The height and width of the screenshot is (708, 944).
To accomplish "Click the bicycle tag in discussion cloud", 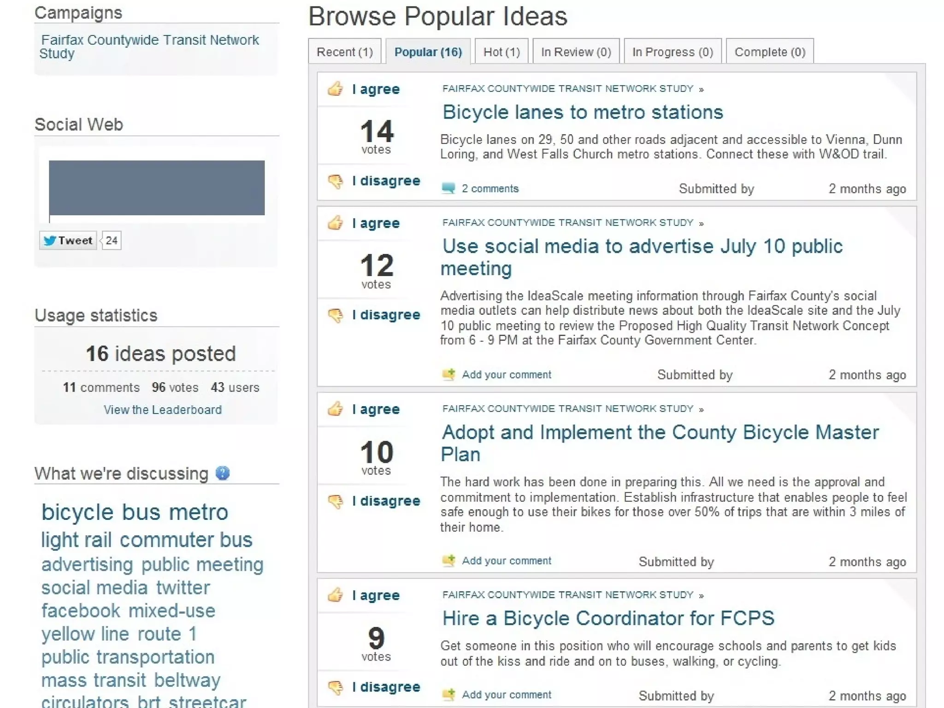I will point(77,512).
